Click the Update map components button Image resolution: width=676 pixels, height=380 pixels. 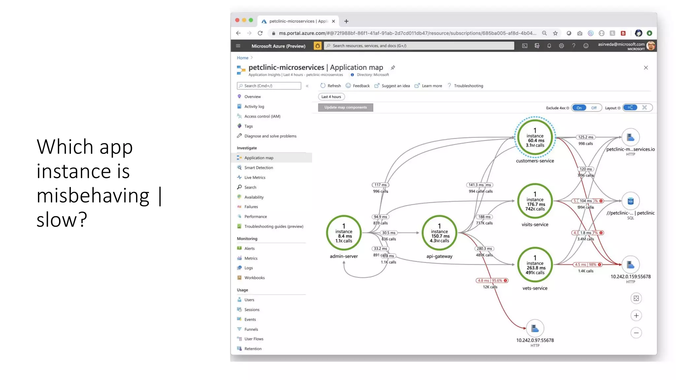(345, 108)
